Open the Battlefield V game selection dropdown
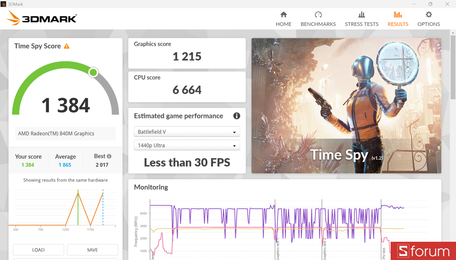Viewport: 456px width, 260px height. point(187,131)
